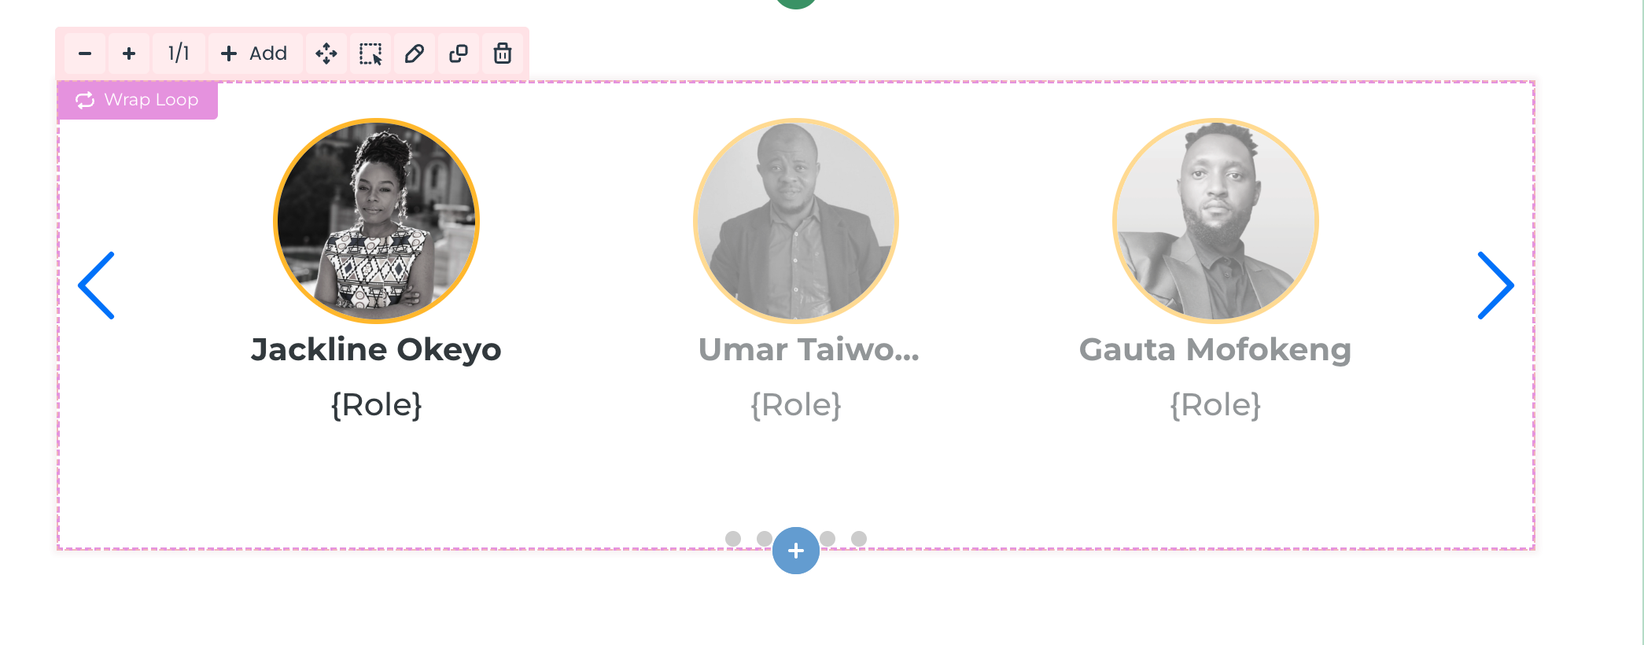Image resolution: width=1644 pixels, height=645 pixels.
Task: Click the plus icon beside the 1/1 counter
Action: (x=129, y=53)
